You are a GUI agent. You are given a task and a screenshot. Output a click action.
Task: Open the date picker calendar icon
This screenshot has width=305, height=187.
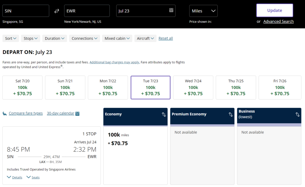[171, 10]
